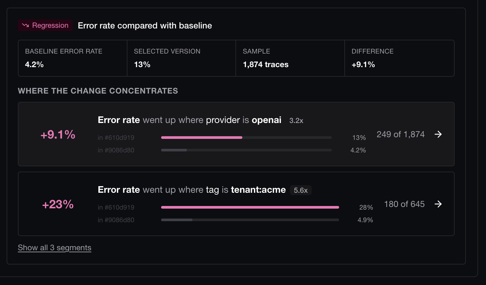Open the Baseline Error Rate 4.2% stat cell

click(73, 58)
